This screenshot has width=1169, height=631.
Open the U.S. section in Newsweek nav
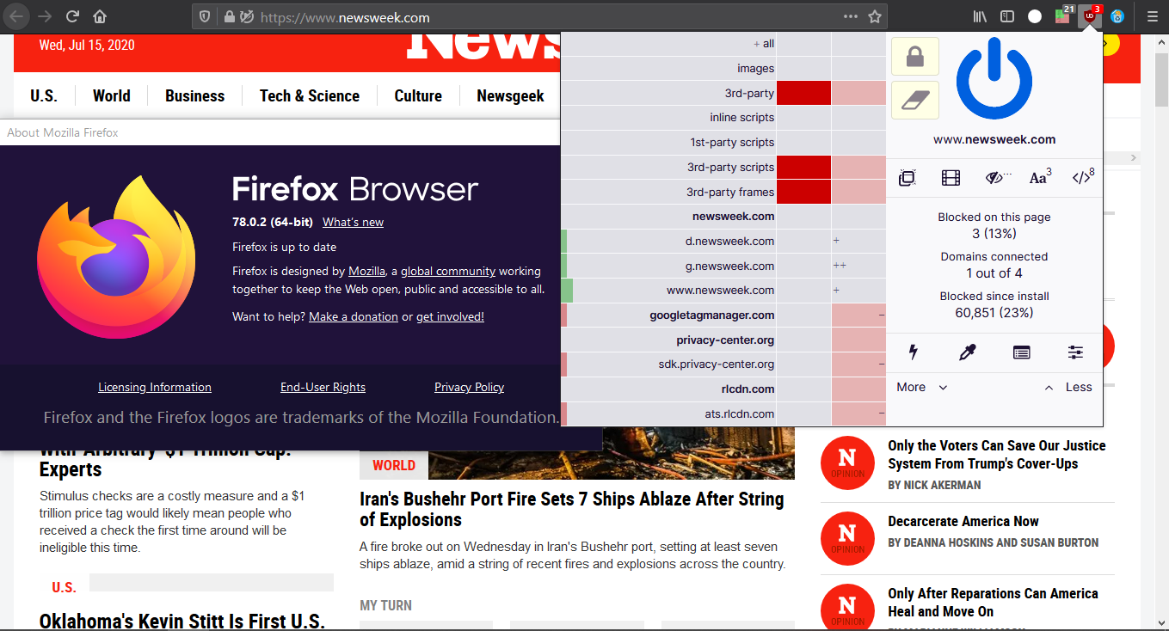coord(44,96)
